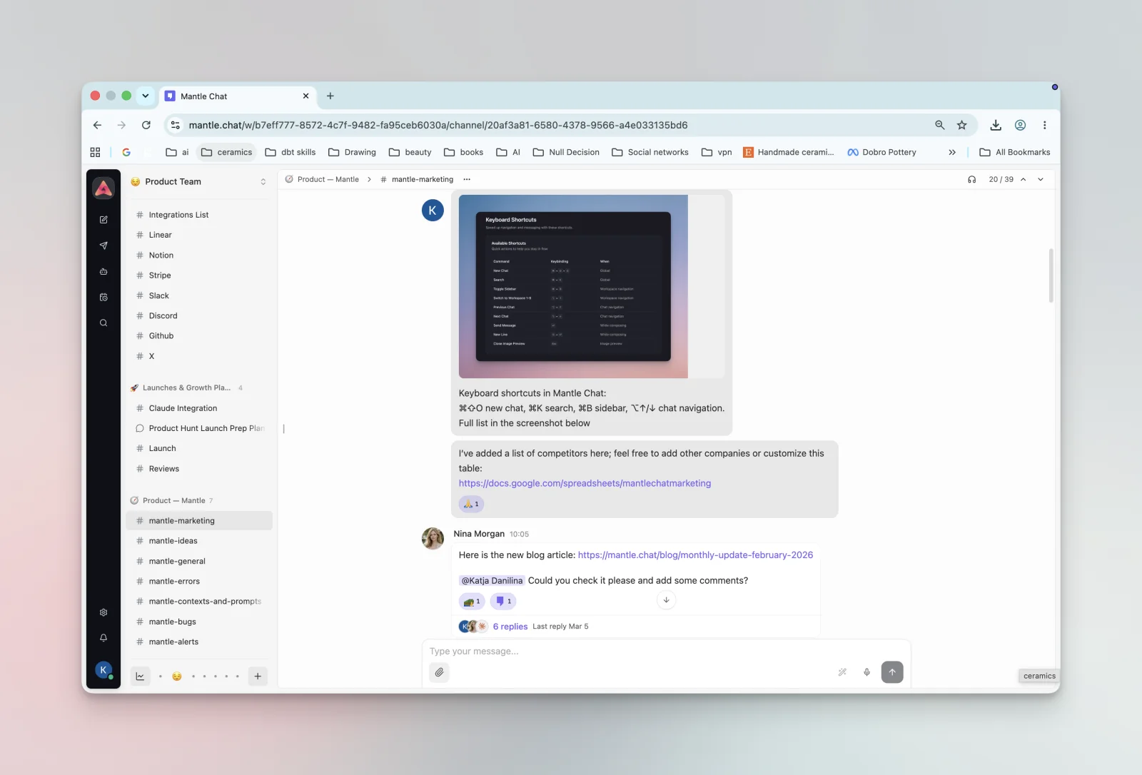Open the Discord channel
The width and height of the screenshot is (1142, 775).
[x=200, y=315]
